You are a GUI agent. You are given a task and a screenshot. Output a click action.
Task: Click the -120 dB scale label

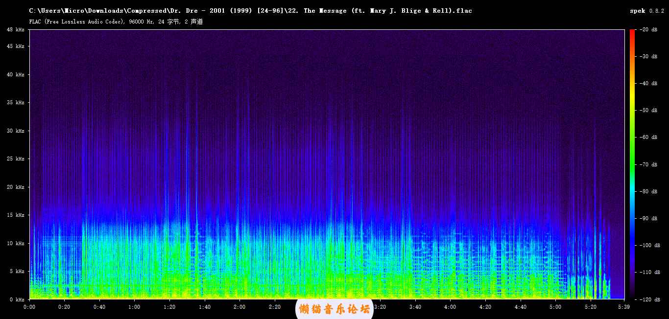pyautogui.click(x=650, y=299)
